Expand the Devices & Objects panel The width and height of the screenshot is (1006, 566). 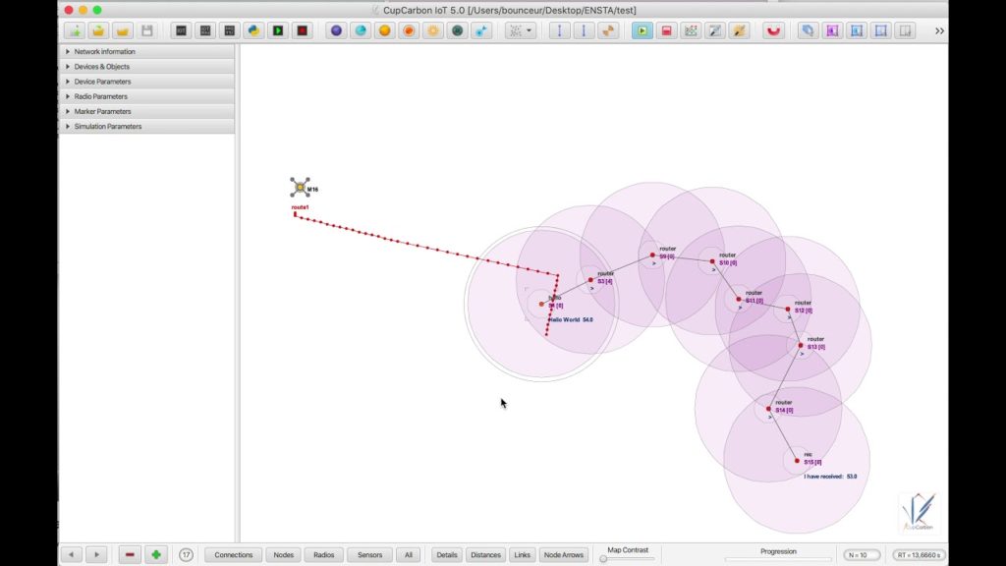click(x=147, y=67)
